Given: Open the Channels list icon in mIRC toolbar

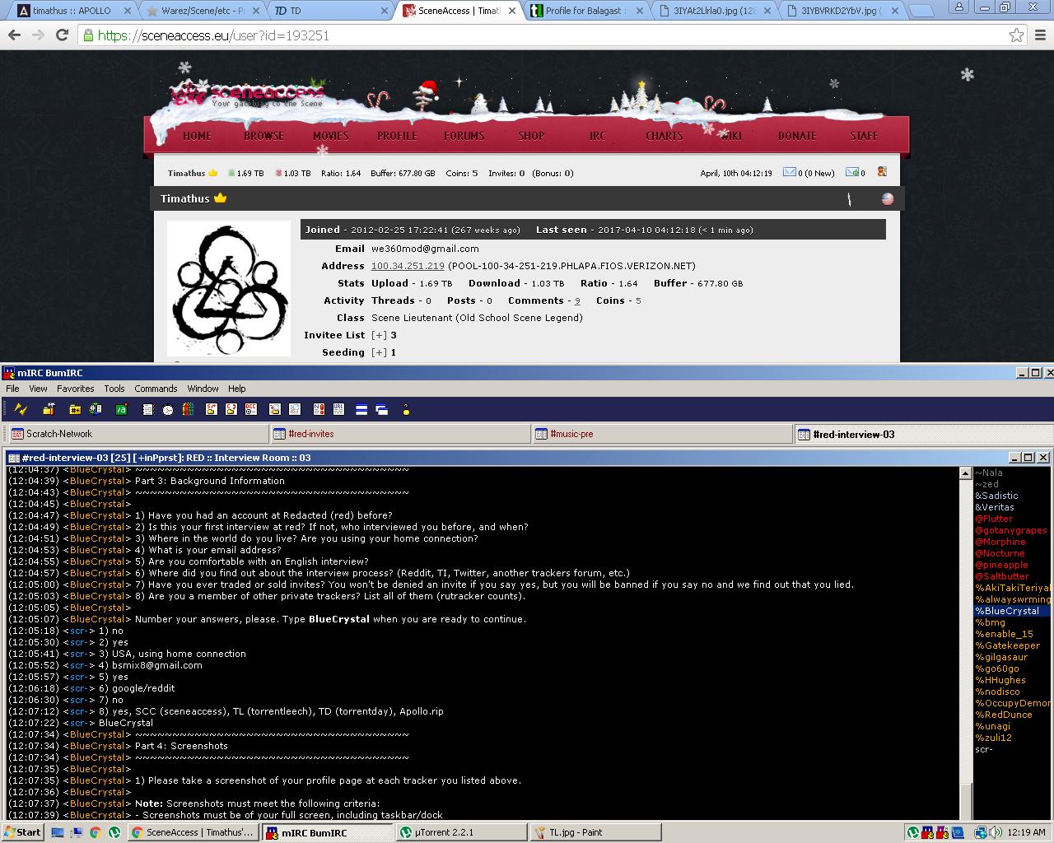Looking at the screenshot, I should click(x=96, y=409).
